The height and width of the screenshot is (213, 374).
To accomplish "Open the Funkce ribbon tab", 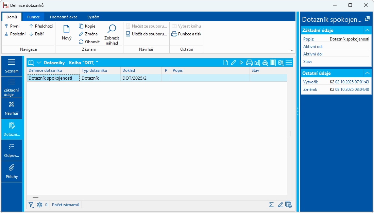I will click(x=33, y=17).
